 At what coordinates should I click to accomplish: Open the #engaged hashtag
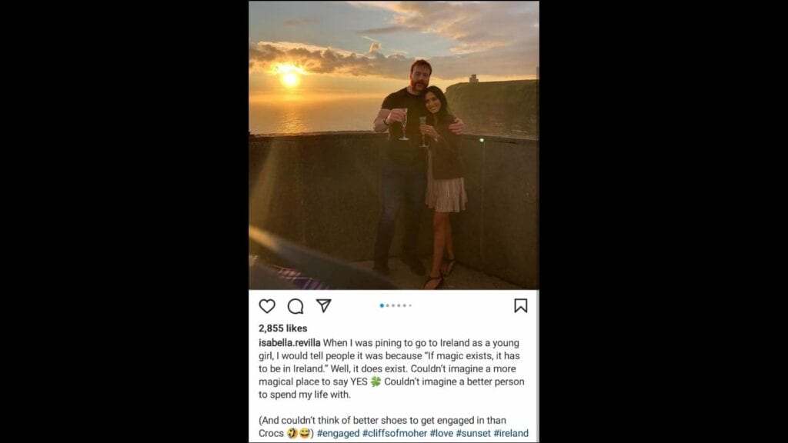pos(339,433)
